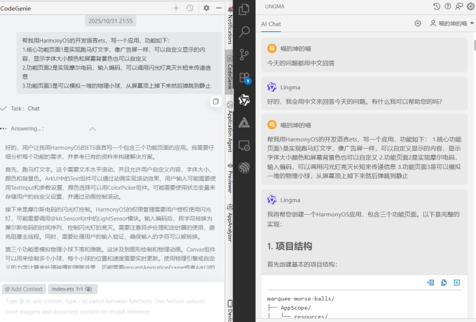The image size is (476, 322).
Task: Open the Espressif wireless icon view
Action: (x=244, y=168)
